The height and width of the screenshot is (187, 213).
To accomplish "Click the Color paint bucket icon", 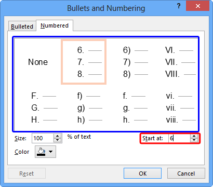I will (x=42, y=152).
